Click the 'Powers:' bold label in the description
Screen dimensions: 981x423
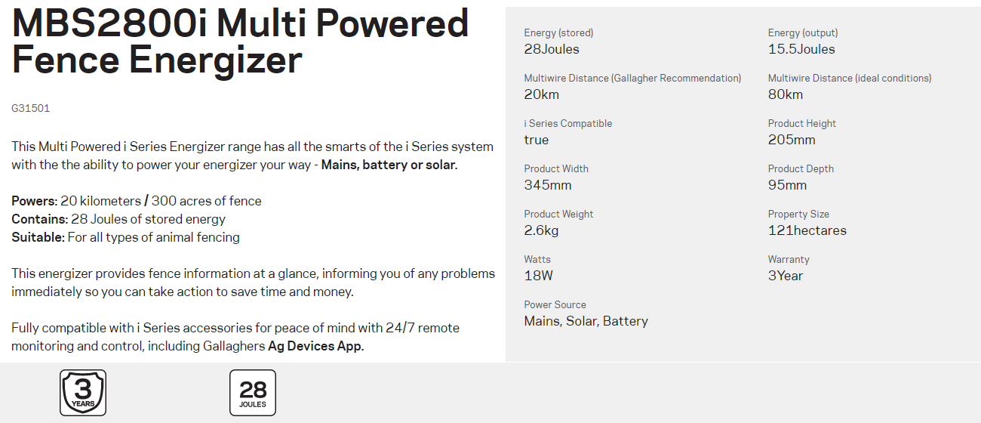(34, 201)
